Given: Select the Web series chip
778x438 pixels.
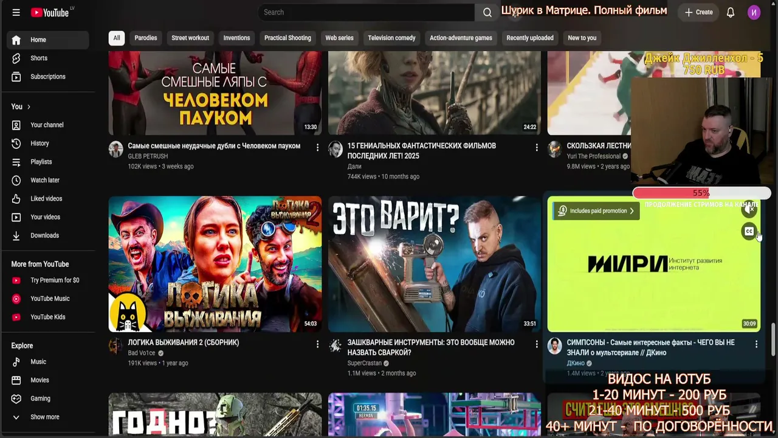Looking at the screenshot, I should point(339,38).
